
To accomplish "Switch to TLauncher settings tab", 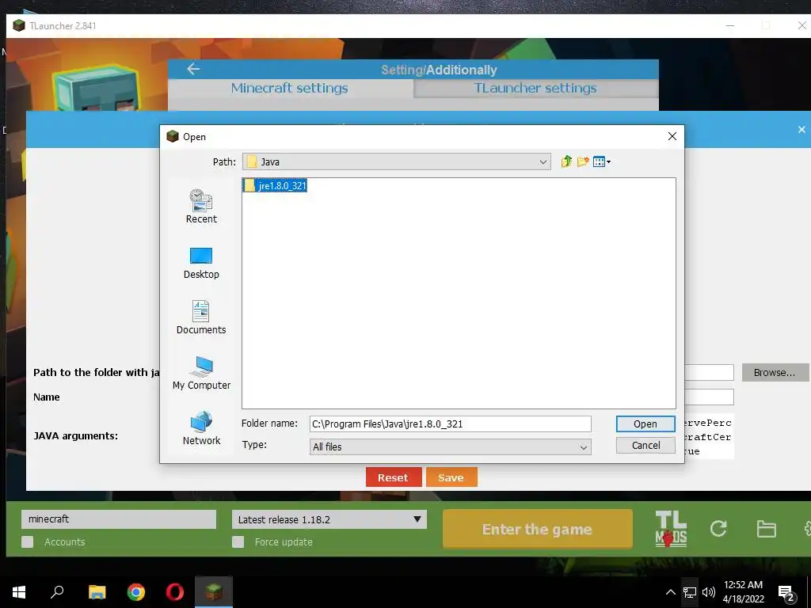I will 535,88.
